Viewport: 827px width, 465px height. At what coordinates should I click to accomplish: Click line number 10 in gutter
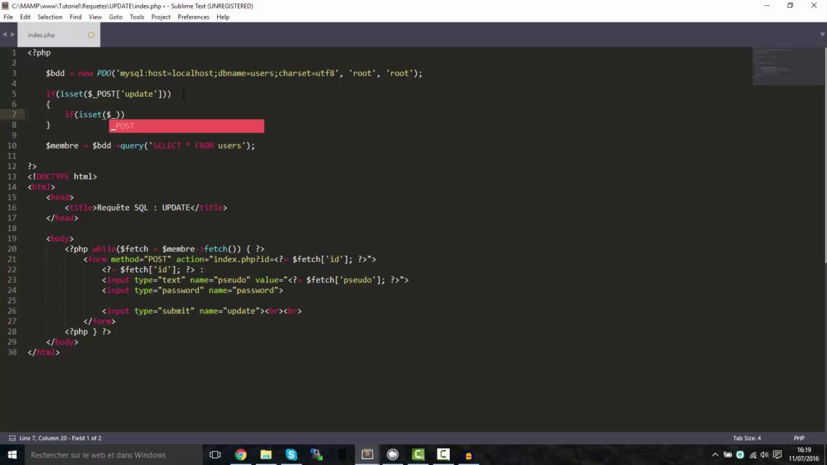pyautogui.click(x=13, y=145)
